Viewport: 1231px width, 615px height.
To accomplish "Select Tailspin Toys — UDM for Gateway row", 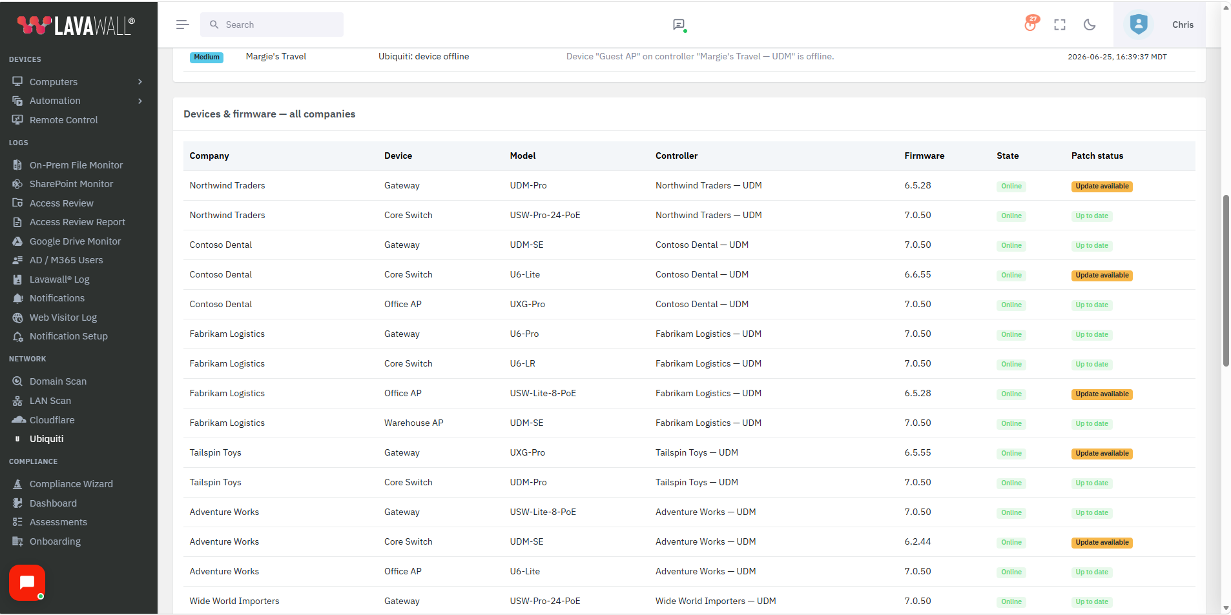I will click(696, 452).
